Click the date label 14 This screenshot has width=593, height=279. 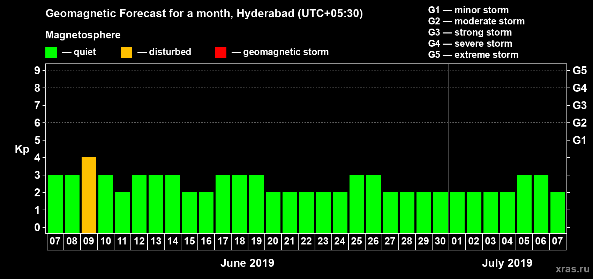pyautogui.click(x=172, y=241)
